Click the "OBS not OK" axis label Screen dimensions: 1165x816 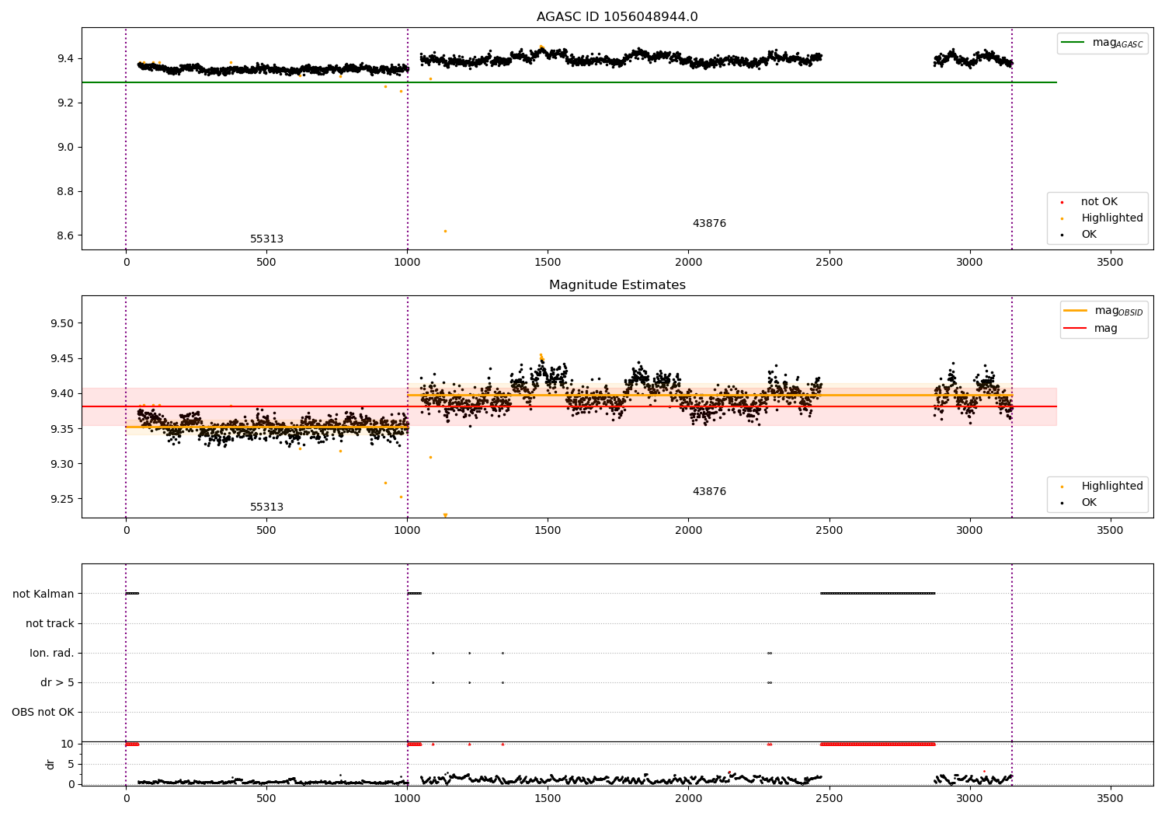[x=43, y=713]
